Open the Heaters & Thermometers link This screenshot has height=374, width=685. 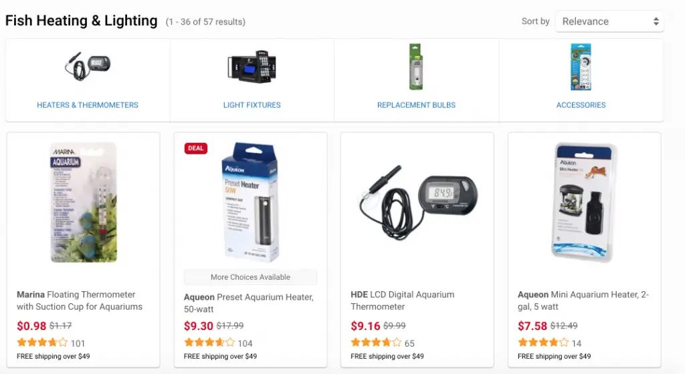click(x=88, y=105)
